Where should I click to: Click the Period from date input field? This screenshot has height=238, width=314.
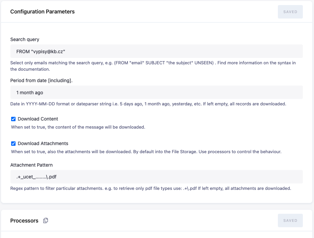click(x=156, y=92)
